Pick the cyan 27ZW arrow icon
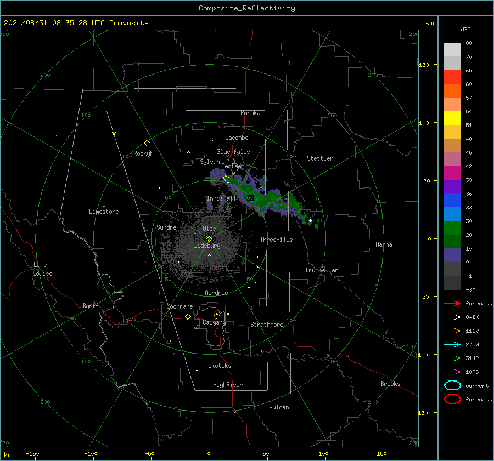This screenshot has width=494, height=461. click(x=452, y=345)
